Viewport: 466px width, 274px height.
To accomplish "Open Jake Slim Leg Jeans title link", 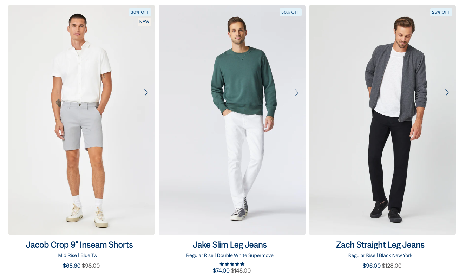I will click(230, 245).
